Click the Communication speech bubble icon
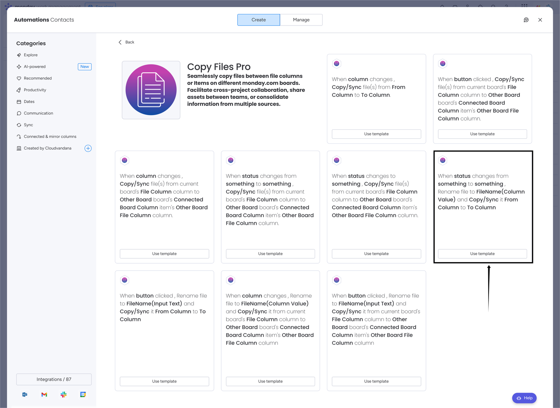Image resolution: width=560 pixels, height=408 pixels. (19, 113)
